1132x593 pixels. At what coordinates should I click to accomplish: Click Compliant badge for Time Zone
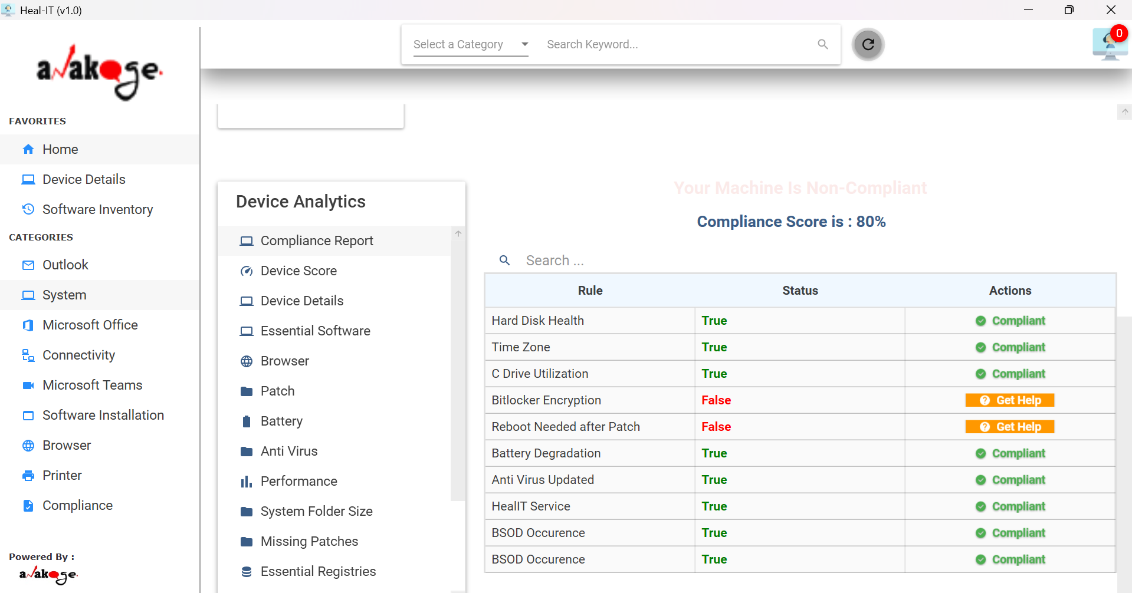(x=1010, y=347)
